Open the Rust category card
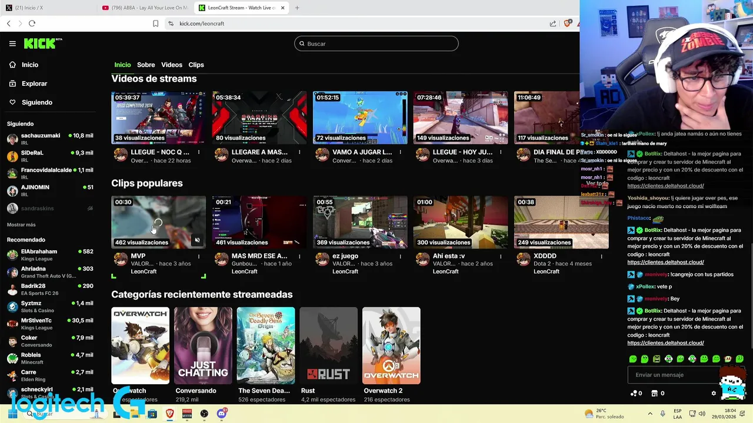 click(x=328, y=345)
